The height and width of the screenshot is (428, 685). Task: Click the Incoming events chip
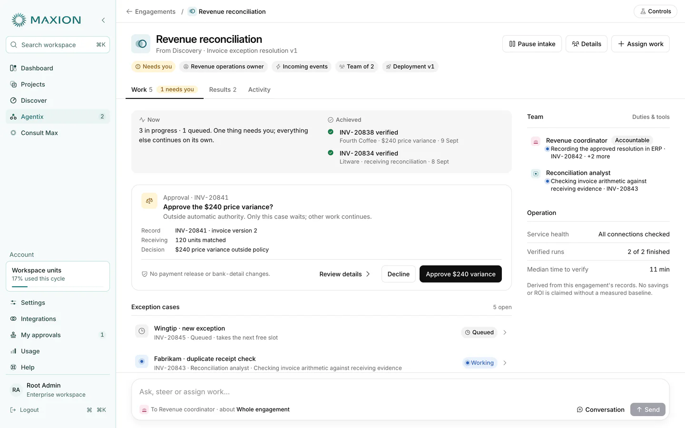click(x=302, y=67)
